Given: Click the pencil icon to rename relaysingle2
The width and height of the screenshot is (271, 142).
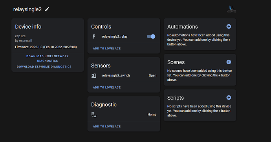Looking at the screenshot, I should click(x=47, y=9).
